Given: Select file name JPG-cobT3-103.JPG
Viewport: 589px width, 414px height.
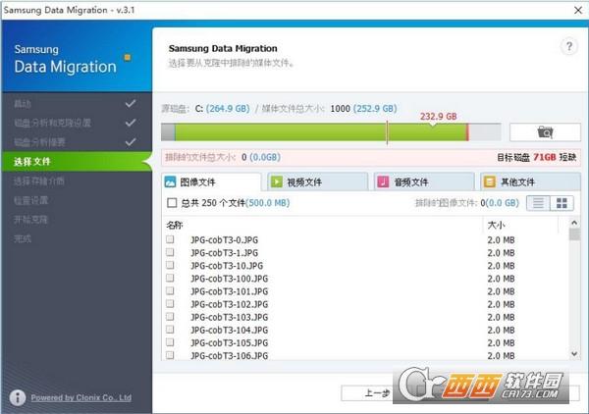Looking at the screenshot, I should (229, 317).
